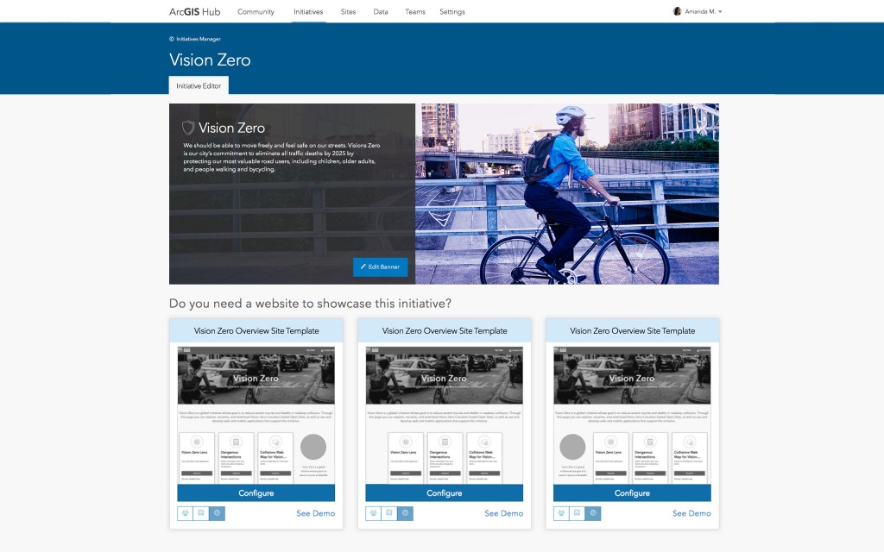Viewport: 884px width, 552px height.
Task: Toggle public sharing on the first template card
Action: [x=216, y=512]
